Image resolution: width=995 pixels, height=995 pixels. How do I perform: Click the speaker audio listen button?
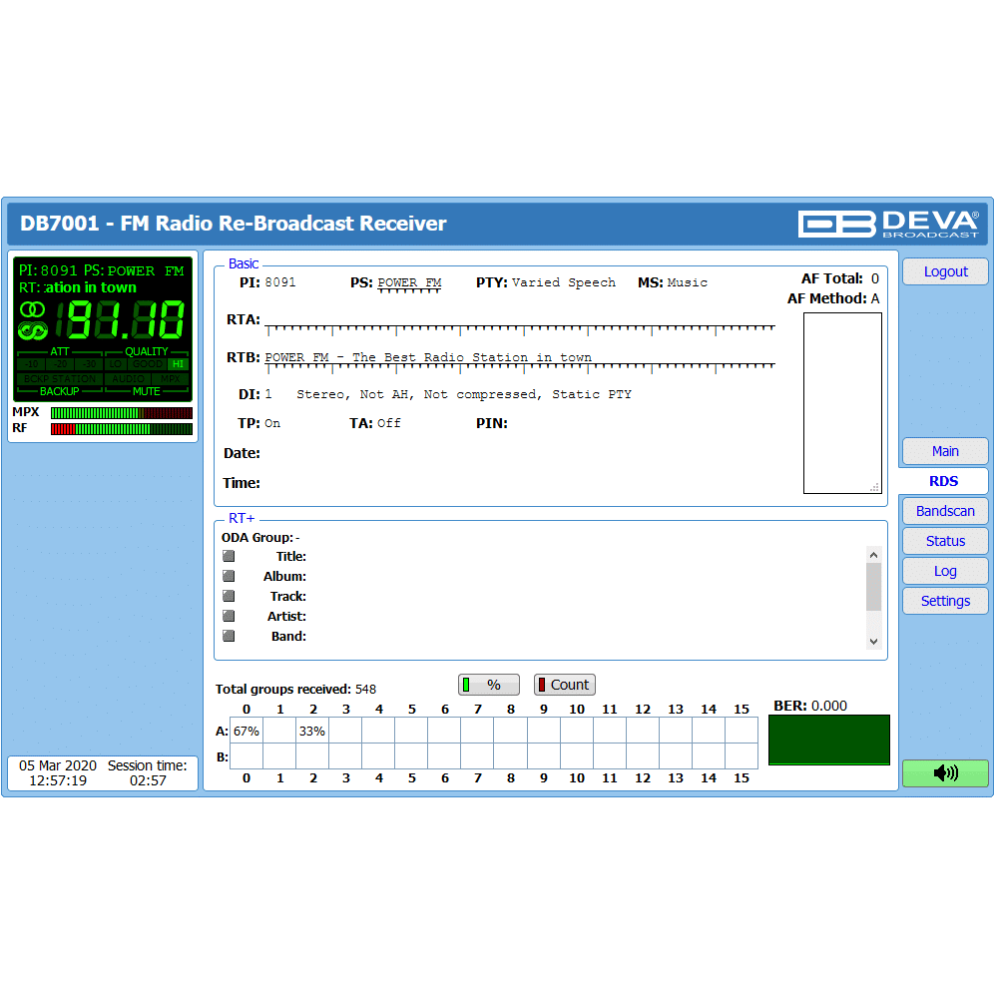coord(944,772)
